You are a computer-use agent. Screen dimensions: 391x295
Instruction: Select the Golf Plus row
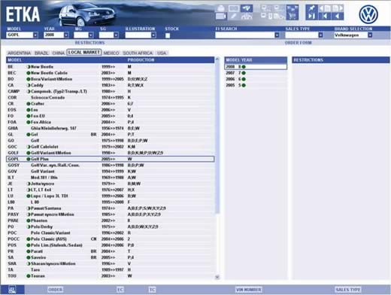[x=111, y=159]
